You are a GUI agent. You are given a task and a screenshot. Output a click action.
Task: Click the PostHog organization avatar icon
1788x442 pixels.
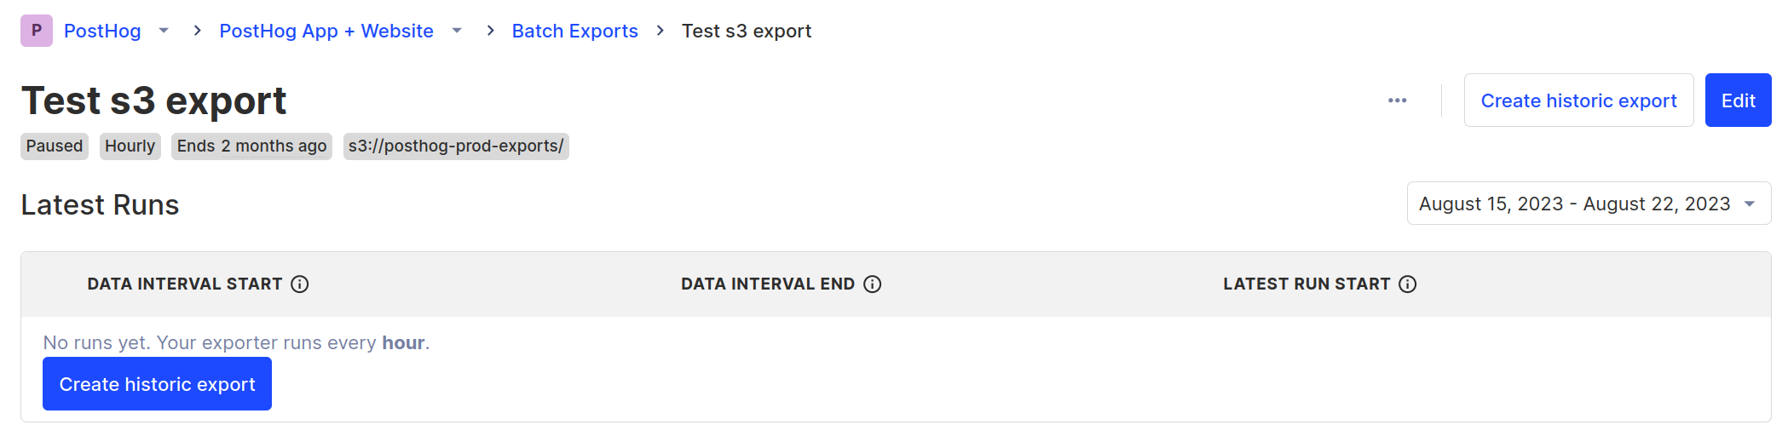point(37,31)
